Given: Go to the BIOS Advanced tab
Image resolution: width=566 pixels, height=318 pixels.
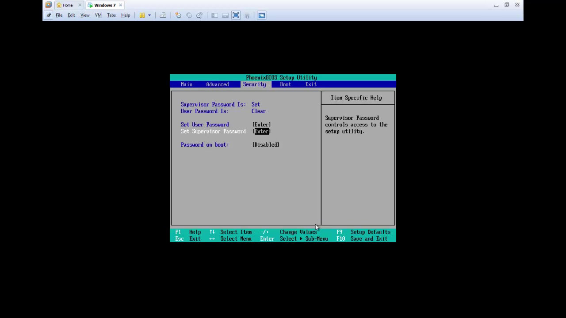Looking at the screenshot, I should (x=218, y=84).
